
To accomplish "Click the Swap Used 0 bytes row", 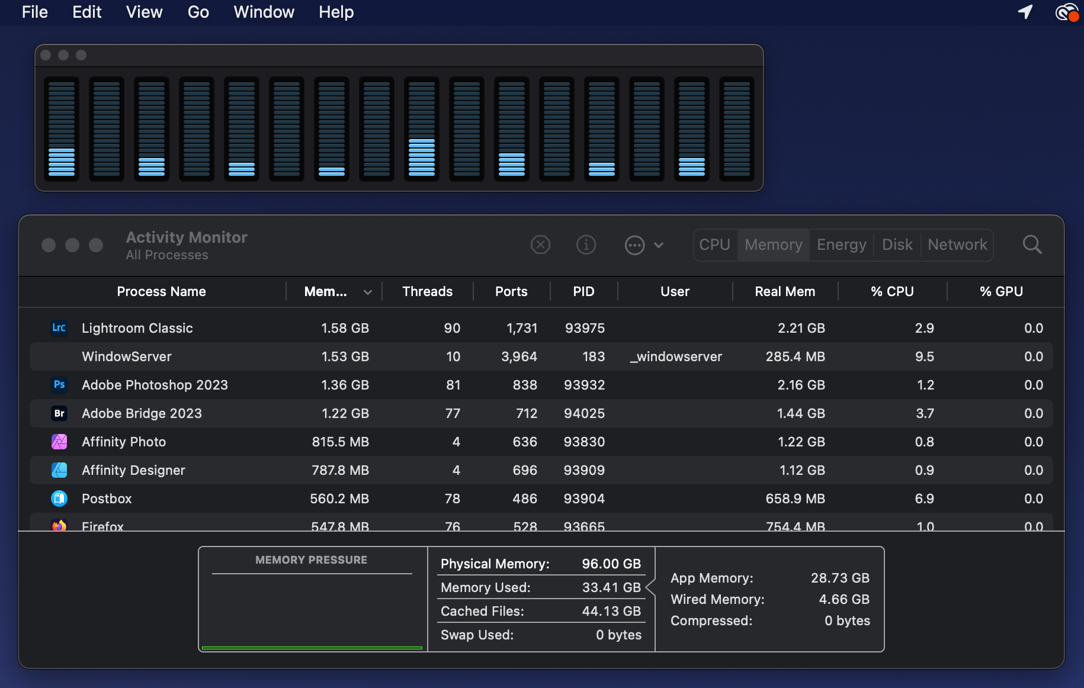I will tap(541, 635).
